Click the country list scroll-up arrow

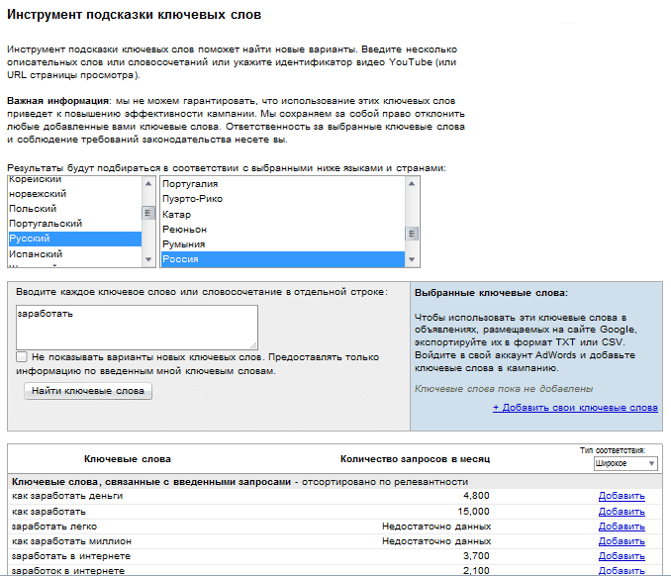(412, 184)
